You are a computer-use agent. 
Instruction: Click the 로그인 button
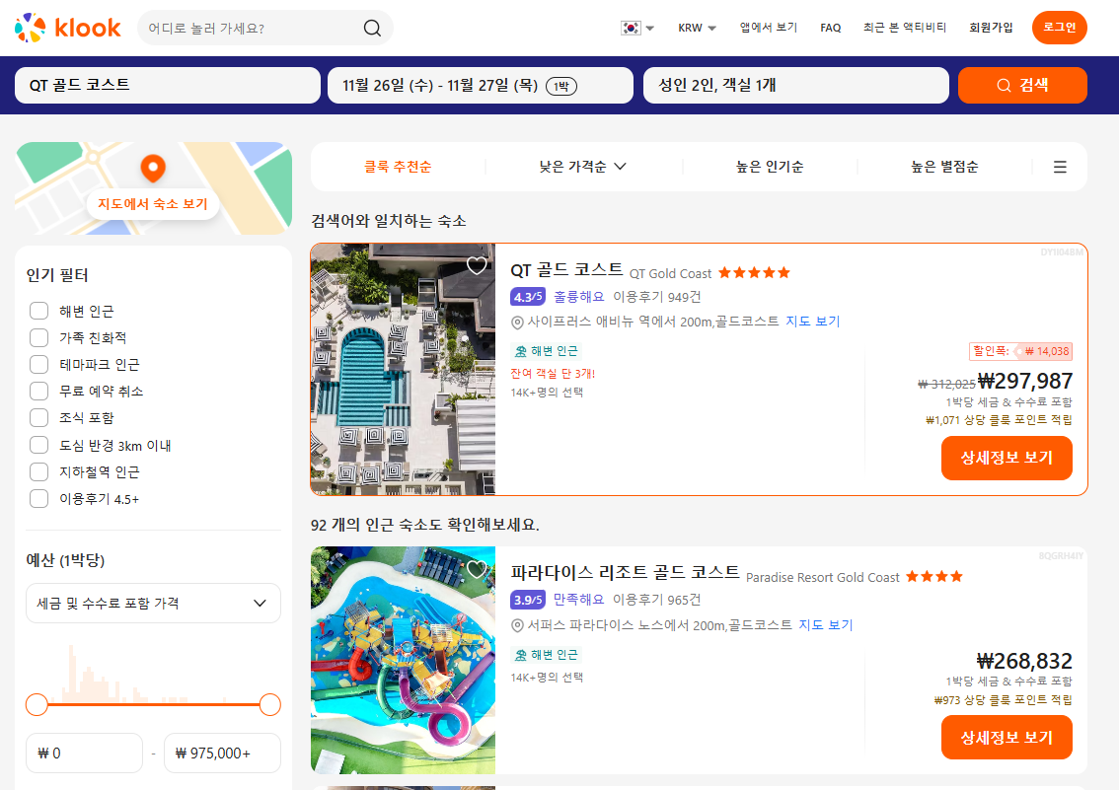point(1059,27)
